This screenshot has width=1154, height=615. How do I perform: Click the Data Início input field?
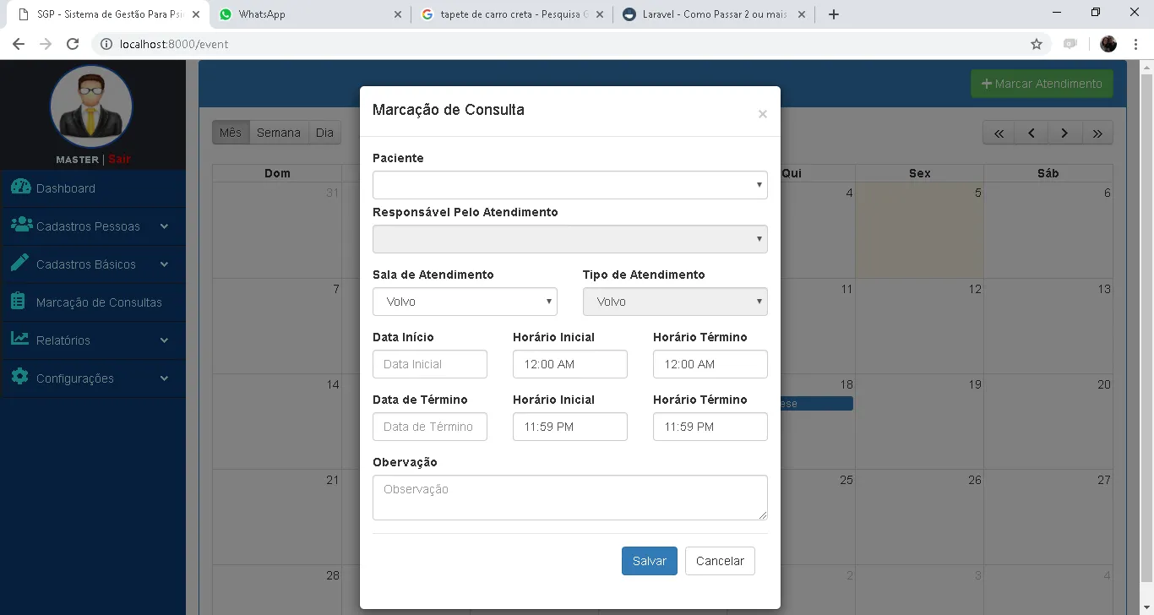tap(429, 364)
